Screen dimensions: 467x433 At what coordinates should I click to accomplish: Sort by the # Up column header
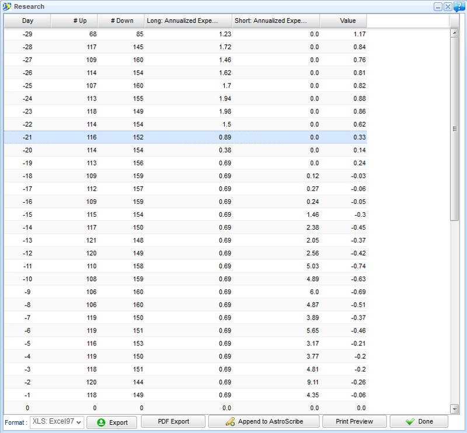pyautogui.click(x=74, y=21)
